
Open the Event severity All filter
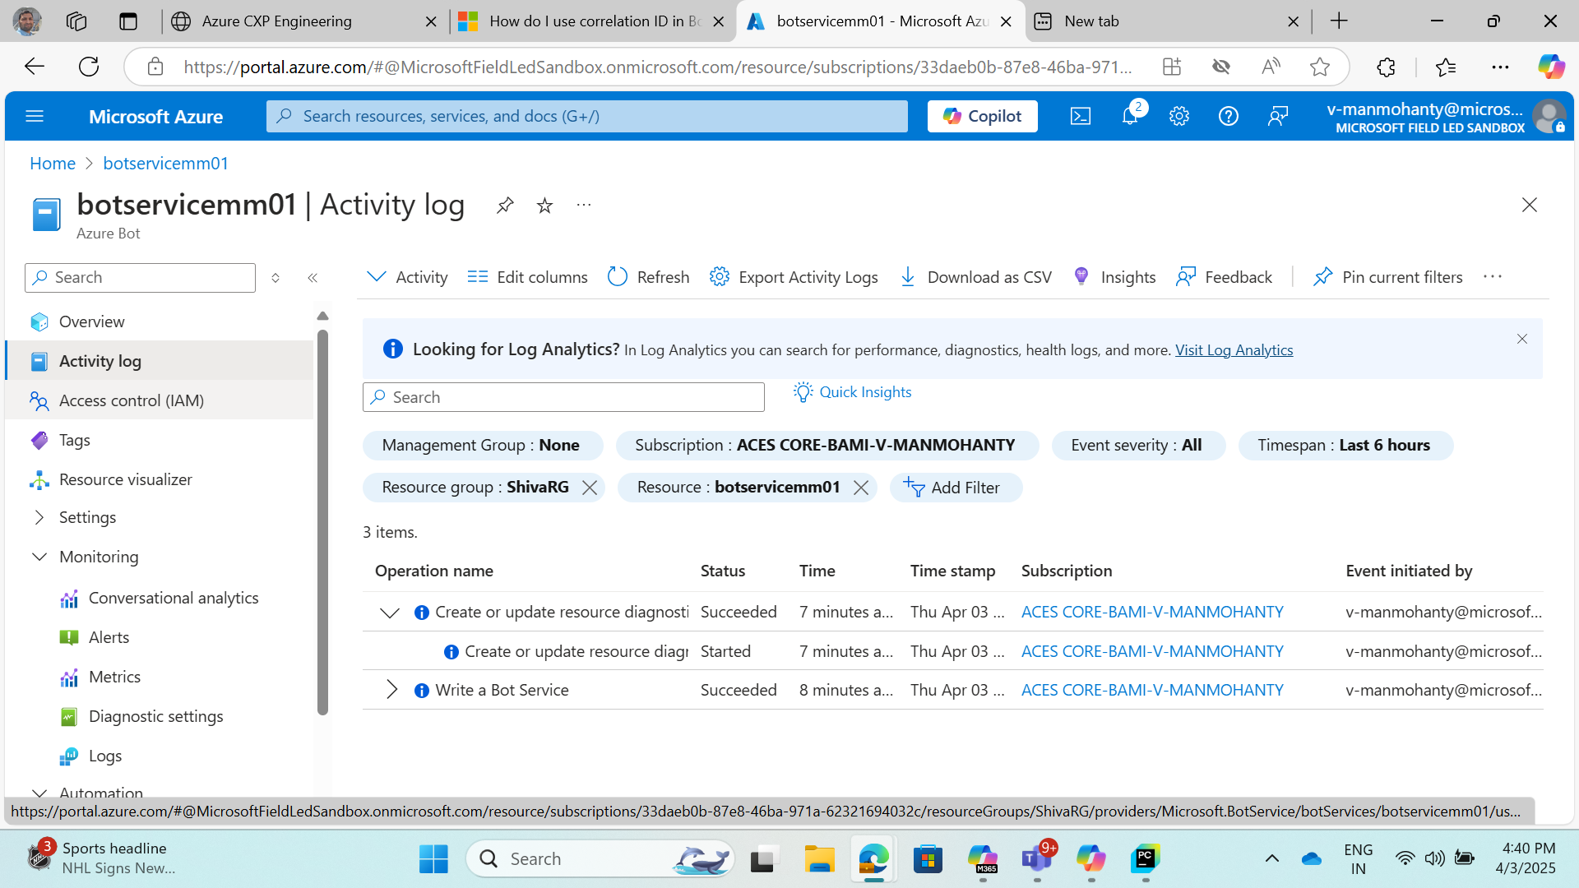pyautogui.click(x=1138, y=446)
